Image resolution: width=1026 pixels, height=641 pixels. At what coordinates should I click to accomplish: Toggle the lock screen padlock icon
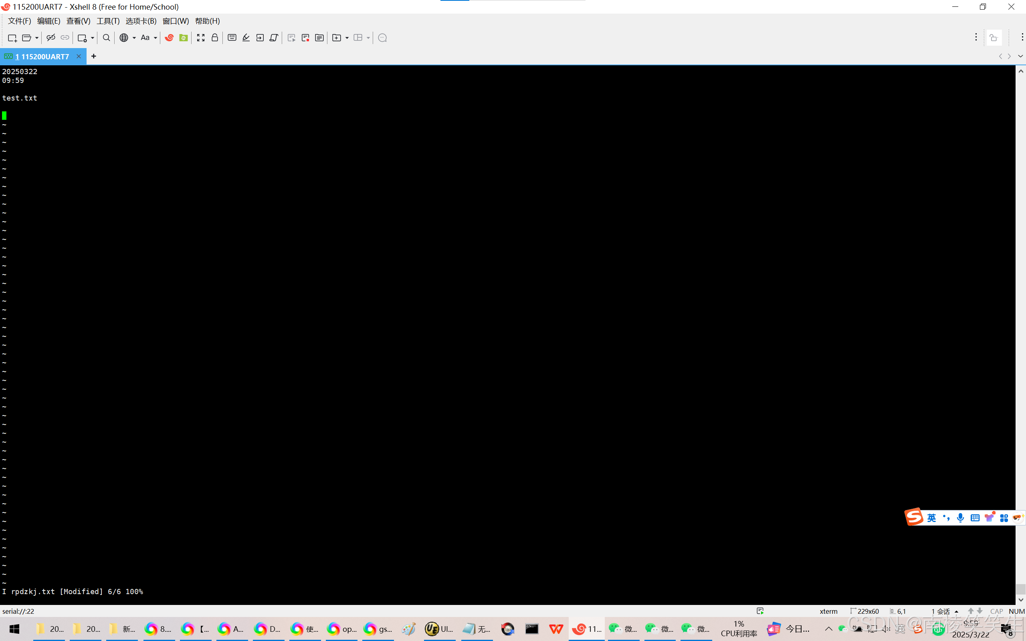[x=215, y=38]
